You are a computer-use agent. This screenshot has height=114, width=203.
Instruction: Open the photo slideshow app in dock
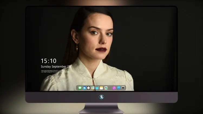point(106,88)
